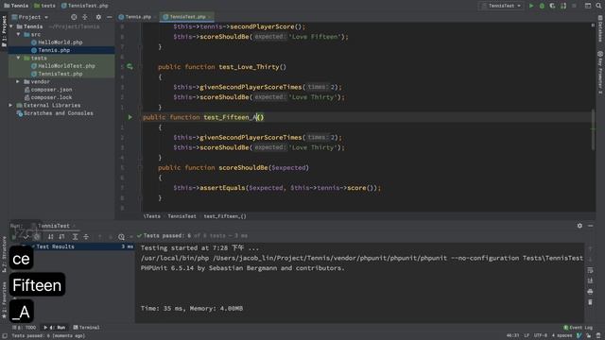Run TennisTest with the green play button
The width and height of the screenshot is (605, 340).
[531, 6]
